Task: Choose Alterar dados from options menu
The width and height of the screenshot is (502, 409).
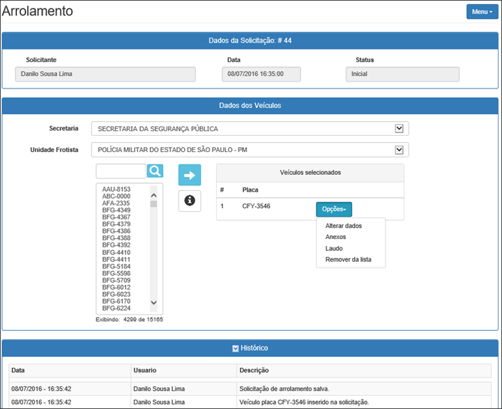Action: (344, 226)
